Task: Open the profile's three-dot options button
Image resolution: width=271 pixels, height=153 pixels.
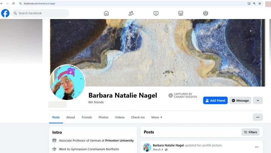Action: coord(258,117)
